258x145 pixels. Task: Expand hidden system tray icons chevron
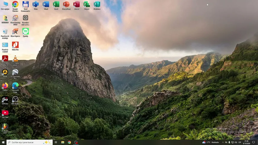223,142
